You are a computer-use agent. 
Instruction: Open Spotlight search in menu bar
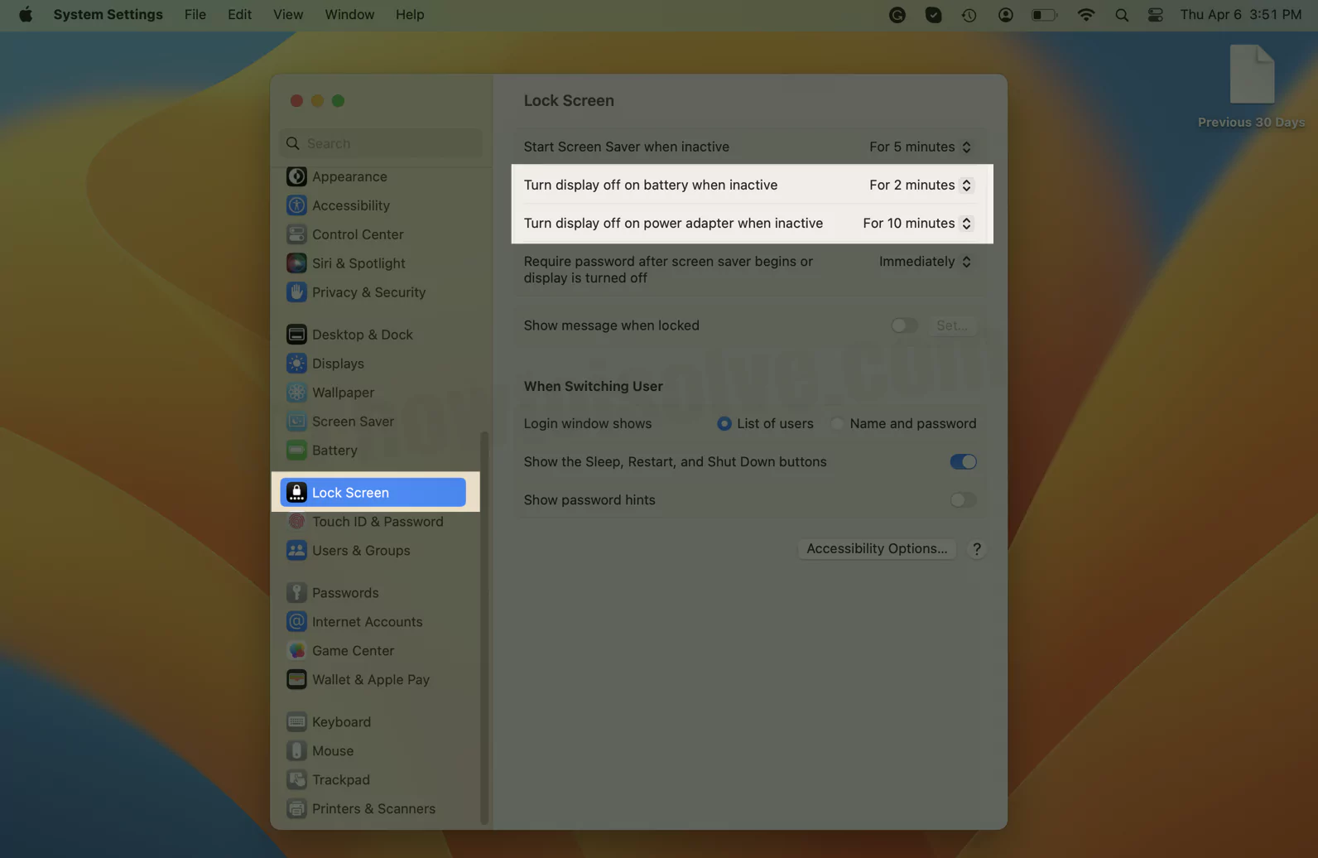pyautogui.click(x=1122, y=15)
